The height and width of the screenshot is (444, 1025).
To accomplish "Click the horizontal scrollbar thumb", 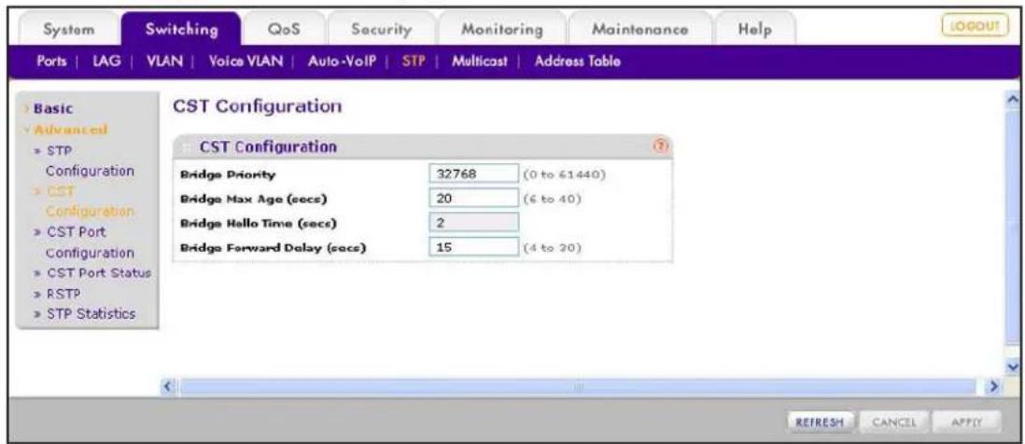I will pos(577,387).
